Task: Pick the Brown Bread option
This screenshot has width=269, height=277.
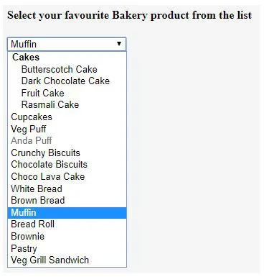Action: point(67,201)
